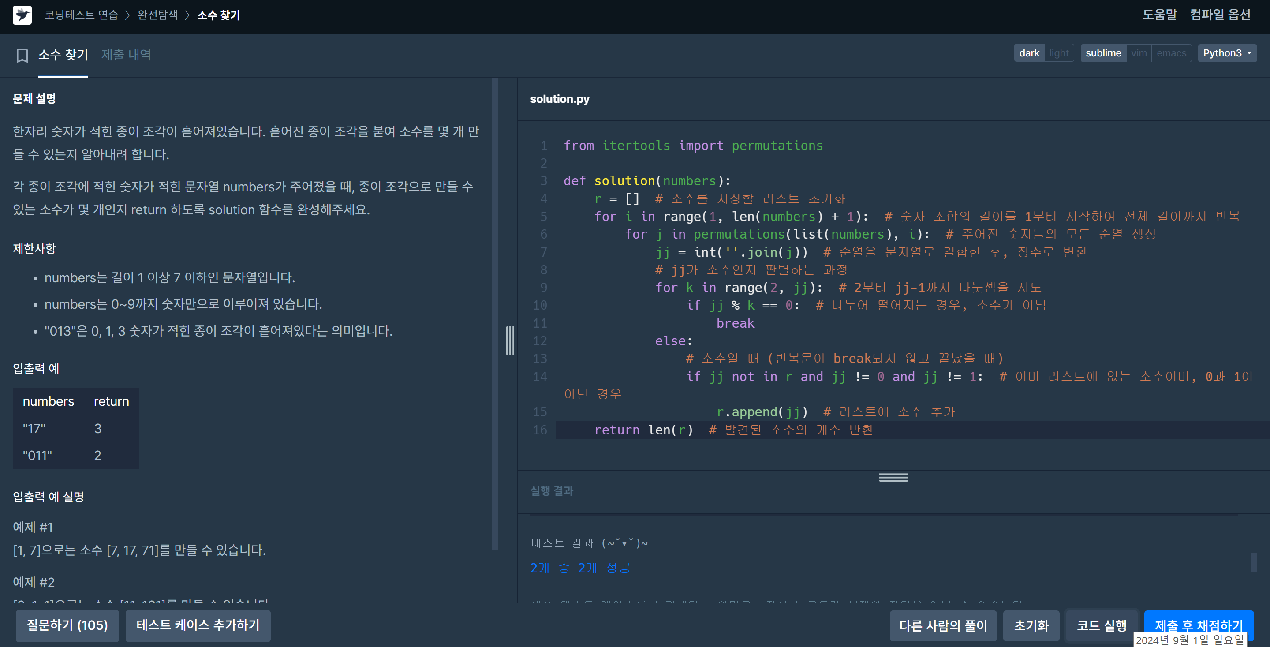The width and height of the screenshot is (1270, 647).
Task: Select sublime keybinding mode
Action: pos(1103,53)
